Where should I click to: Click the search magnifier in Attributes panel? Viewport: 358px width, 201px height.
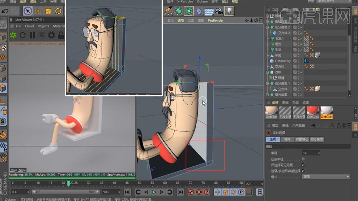pos(332,125)
